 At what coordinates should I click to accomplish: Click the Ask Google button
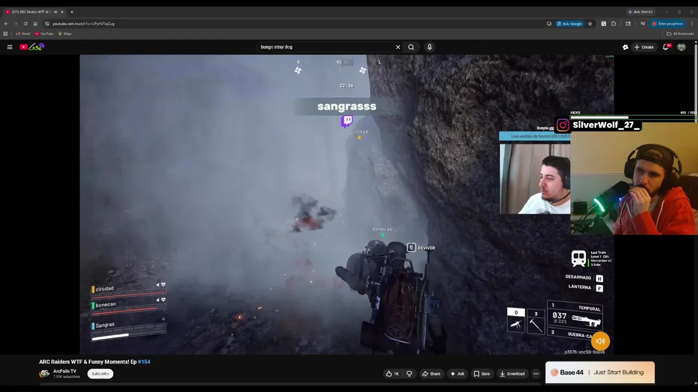click(570, 23)
